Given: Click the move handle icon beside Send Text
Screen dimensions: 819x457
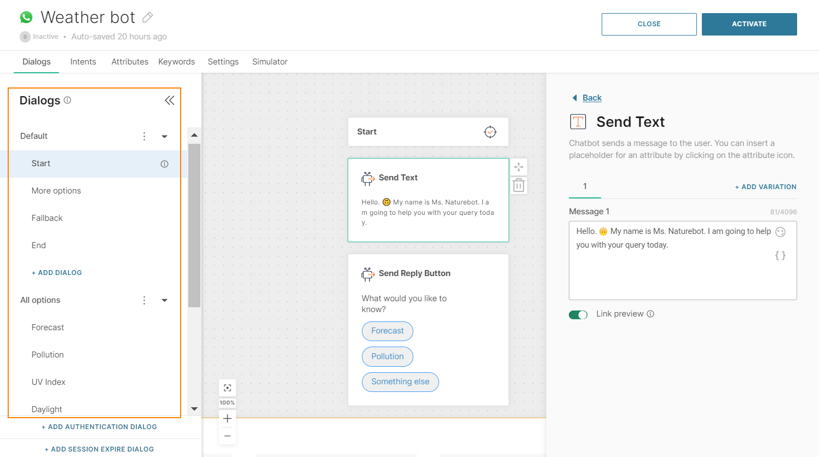Looking at the screenshot, I should pos(518,167).
